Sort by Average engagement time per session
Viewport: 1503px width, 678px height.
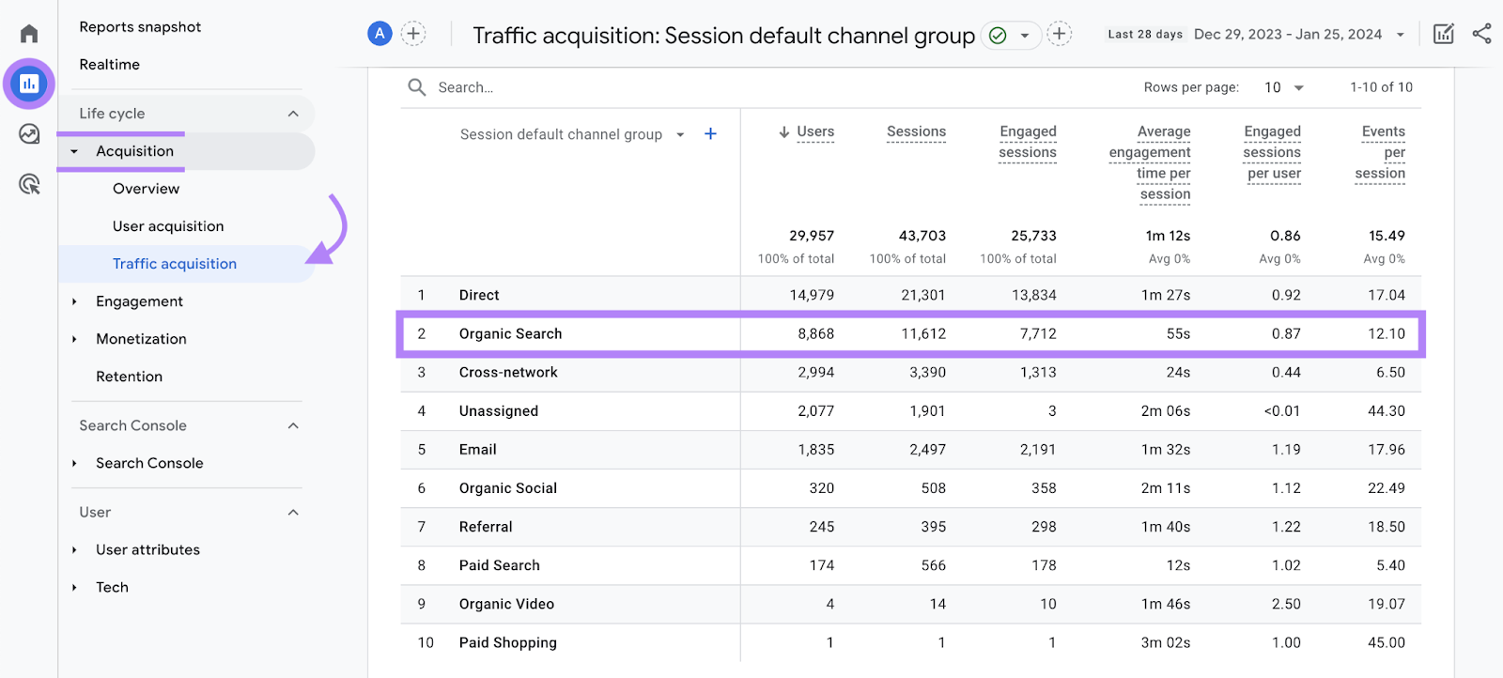(1150, 163)
